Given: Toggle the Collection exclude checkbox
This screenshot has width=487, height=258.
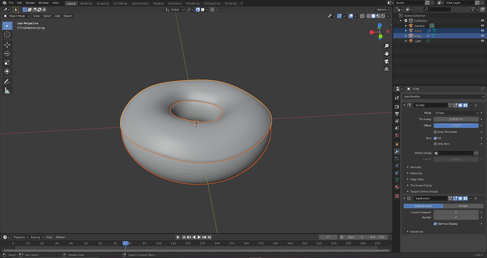Looking at the screenshot, I should 406,21.
